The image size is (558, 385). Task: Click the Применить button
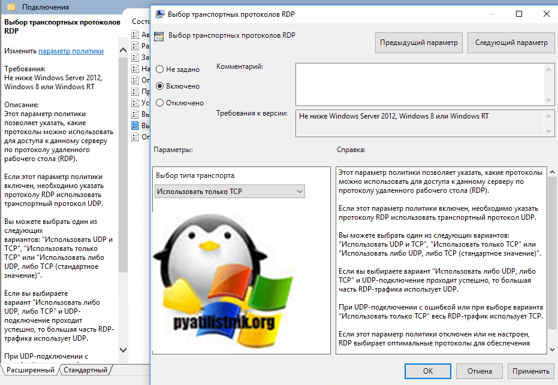point(531,371)
